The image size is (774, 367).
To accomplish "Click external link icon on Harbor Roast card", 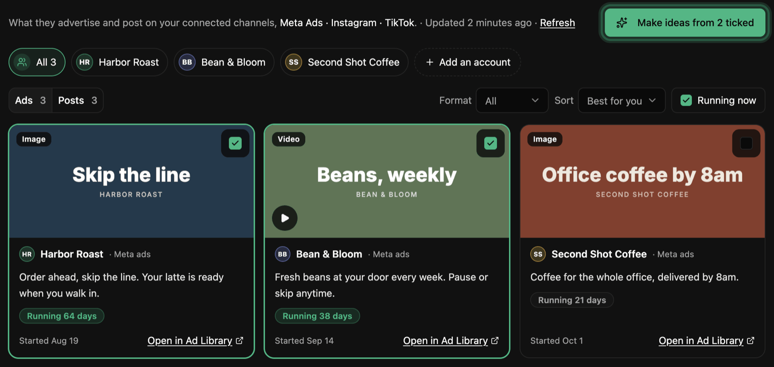I will (239, 340).
